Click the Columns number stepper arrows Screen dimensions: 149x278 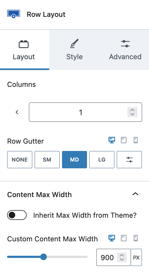(132, 112)
